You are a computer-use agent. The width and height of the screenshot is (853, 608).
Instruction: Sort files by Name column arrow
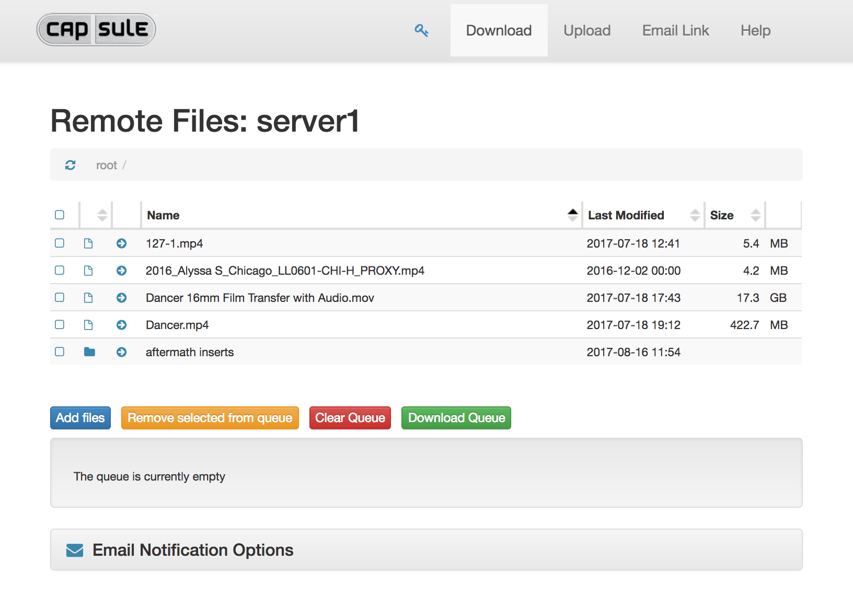(572, 215)
